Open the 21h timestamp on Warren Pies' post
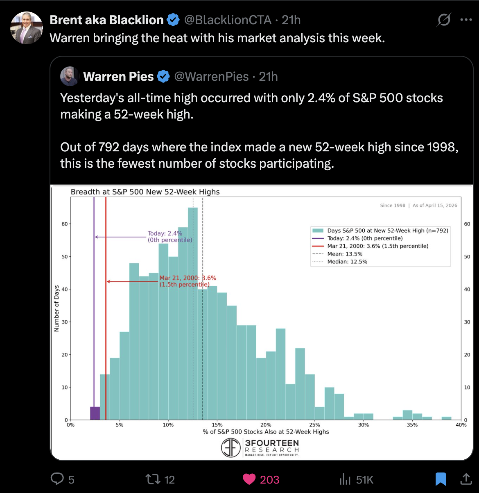Viewport: 479px width, 493px height. (x=269, y=76)
